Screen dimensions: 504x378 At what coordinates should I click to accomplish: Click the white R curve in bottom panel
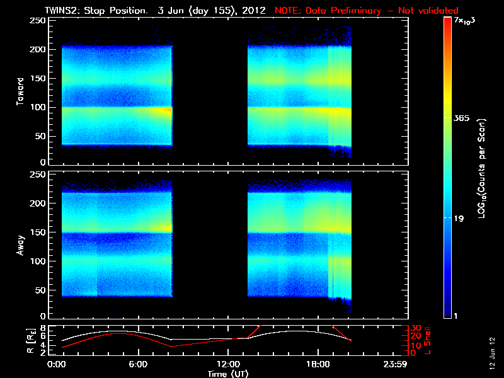pyautogui.click(x=207, y=336)
